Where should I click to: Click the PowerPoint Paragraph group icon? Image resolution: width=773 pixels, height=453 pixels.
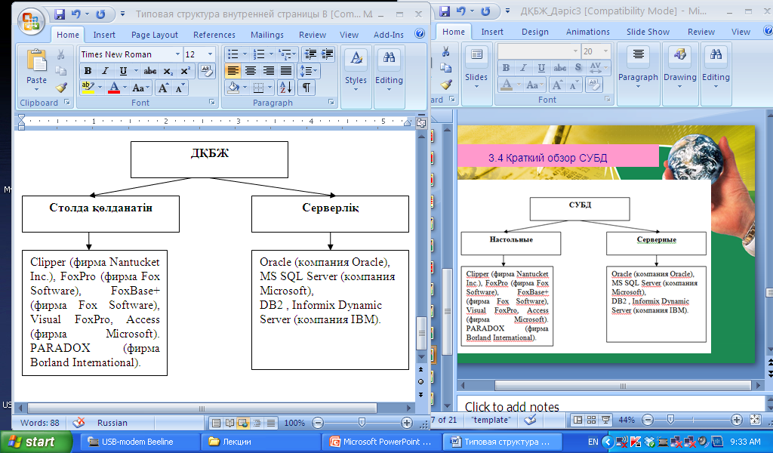click(x=638, y=54)
